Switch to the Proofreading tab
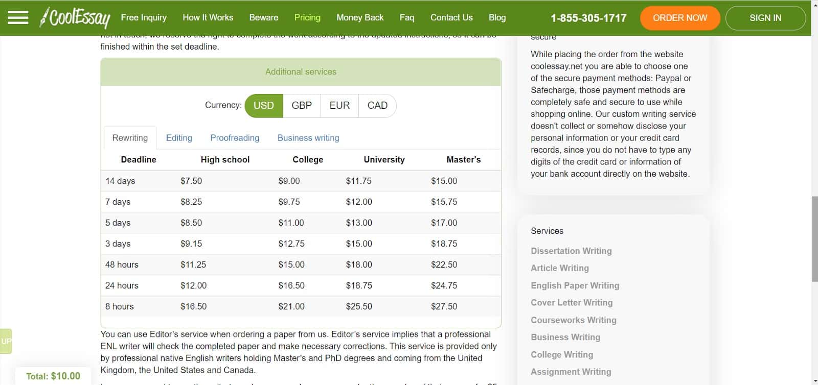Image resolution: width=818 pixels, height=385 pixels. (x=235, y=138)
